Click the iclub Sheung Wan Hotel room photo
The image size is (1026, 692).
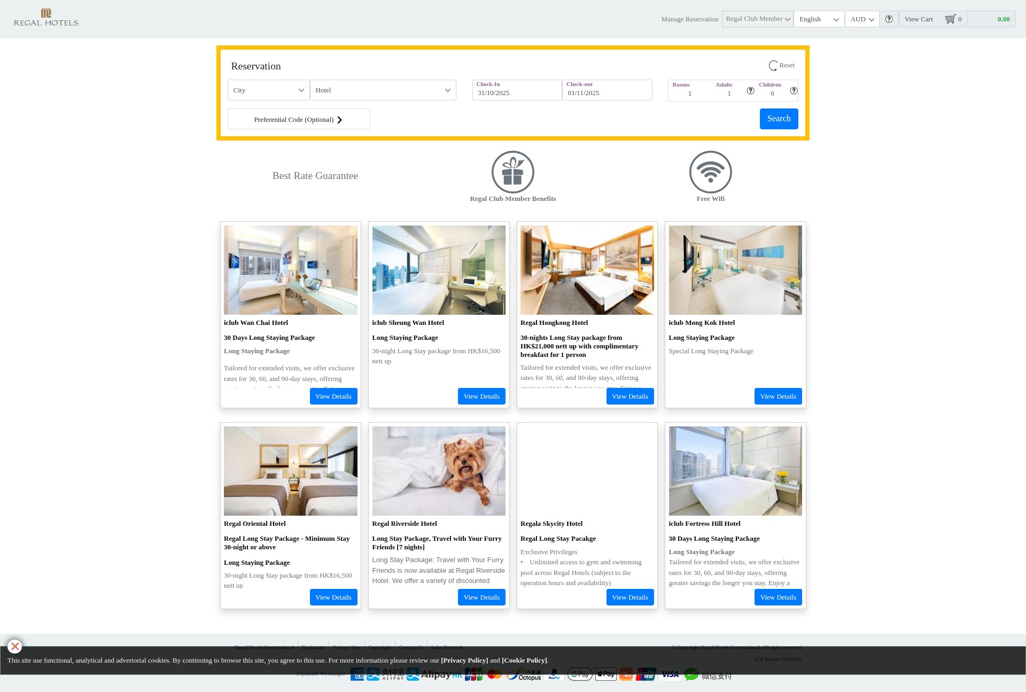point(439,270)
